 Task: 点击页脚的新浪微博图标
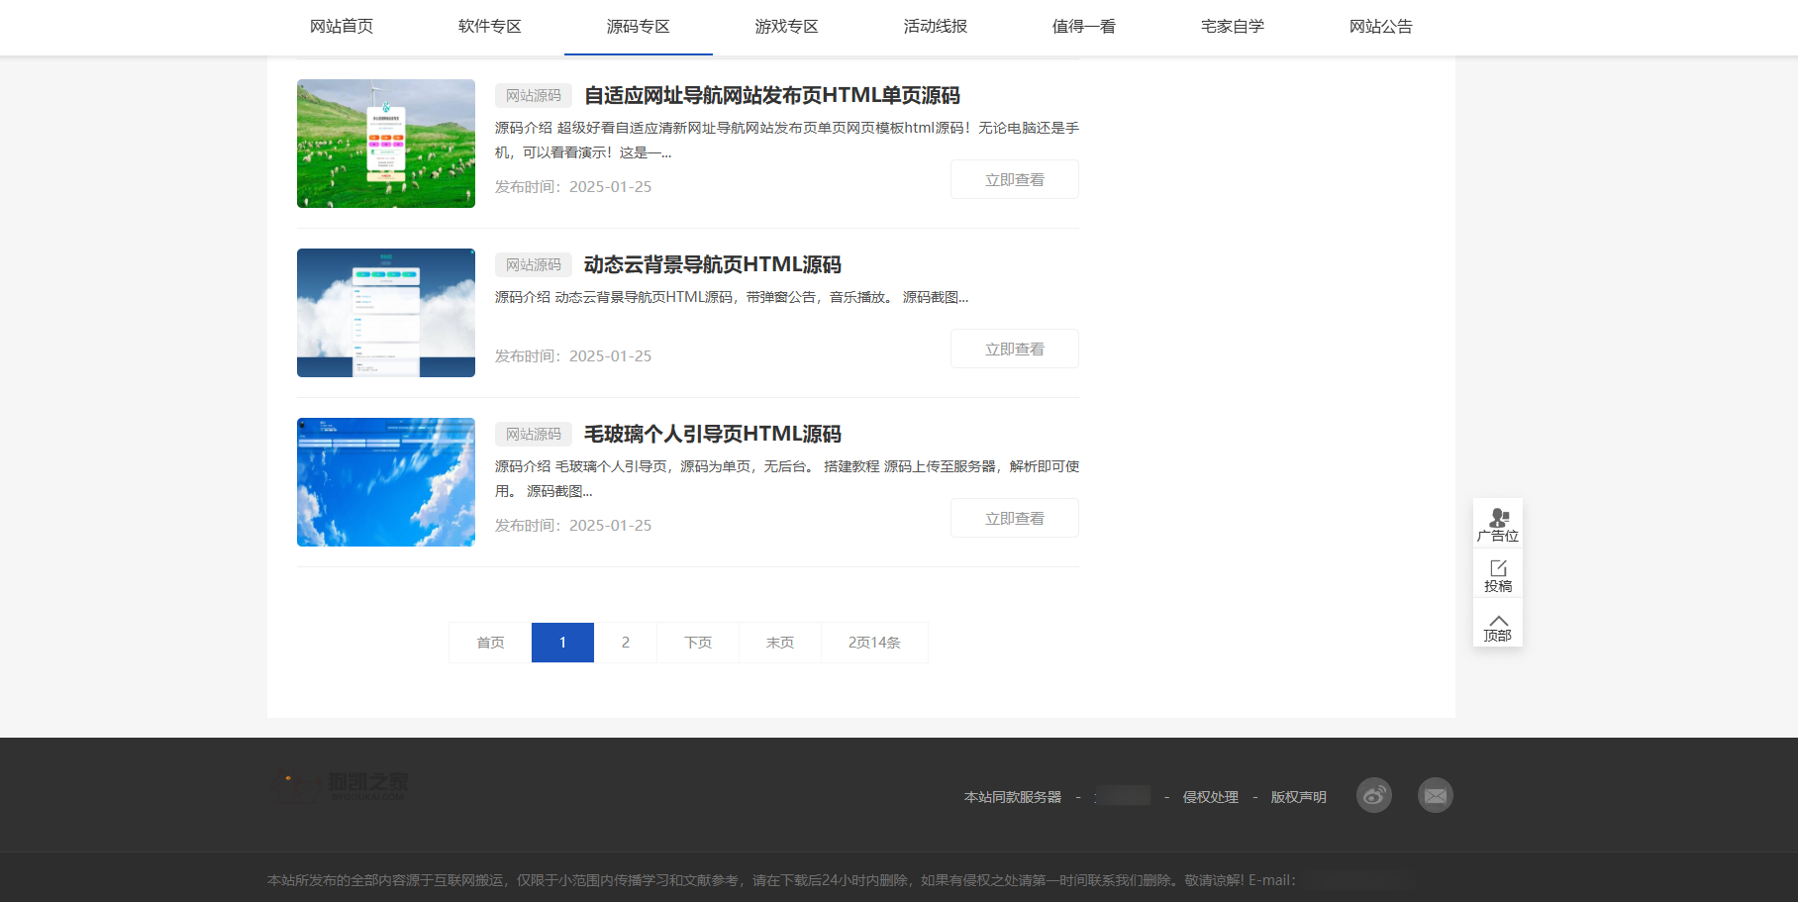tap(1375, 795)
